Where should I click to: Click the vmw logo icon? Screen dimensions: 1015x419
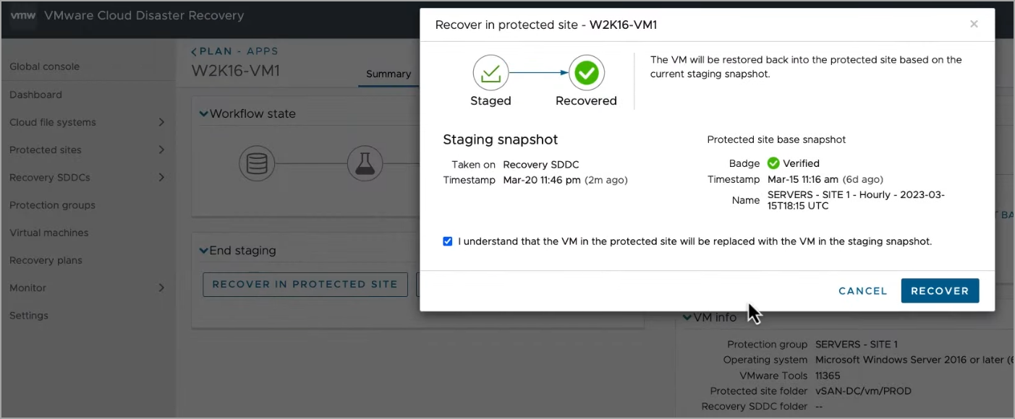click(x=23, y=15)
